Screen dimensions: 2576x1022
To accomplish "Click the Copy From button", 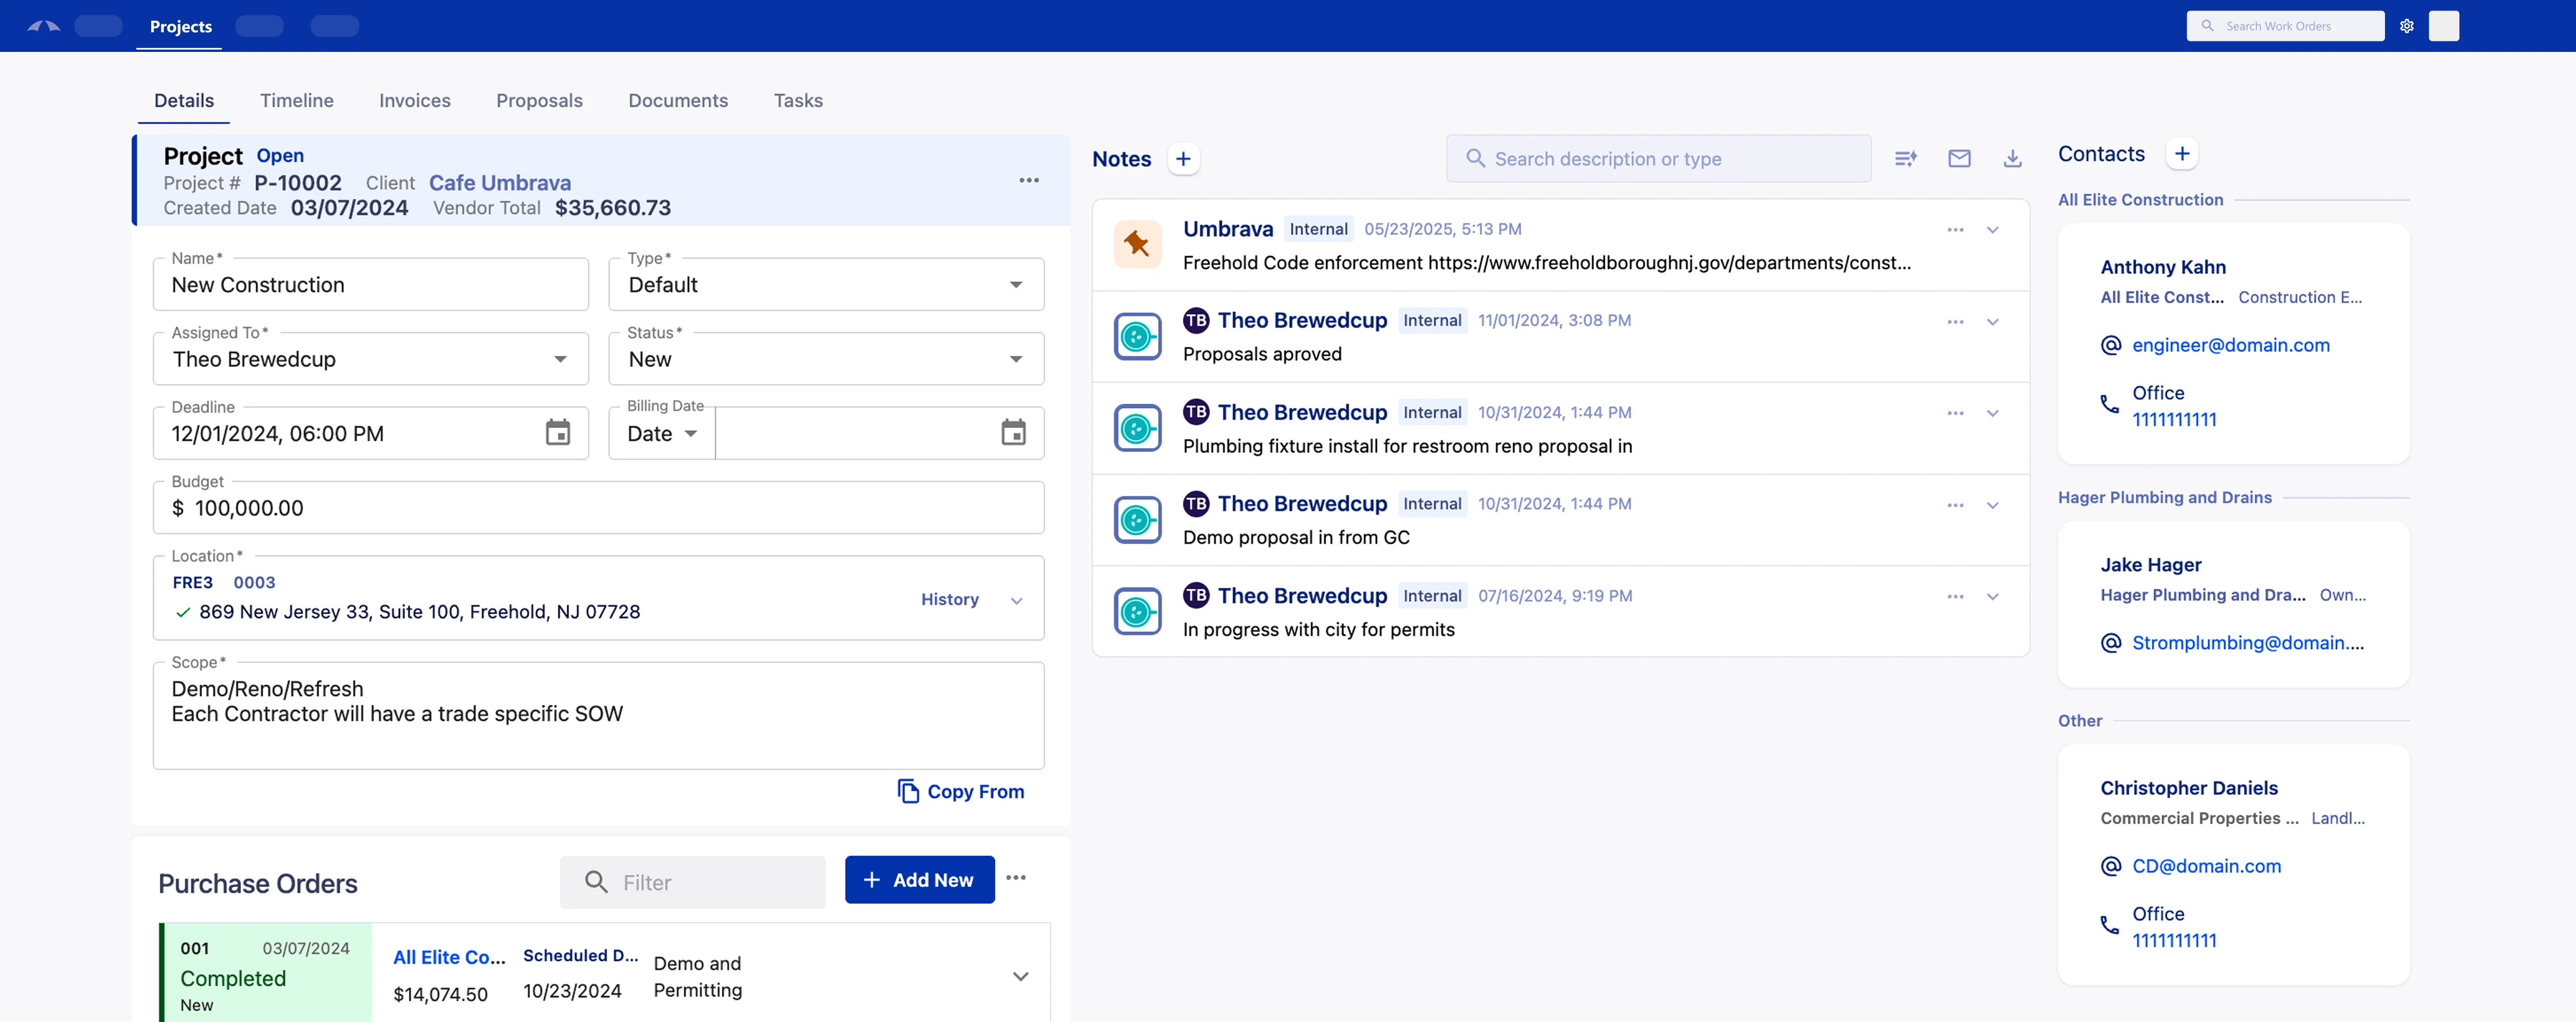I will click(x=961, y=791).
